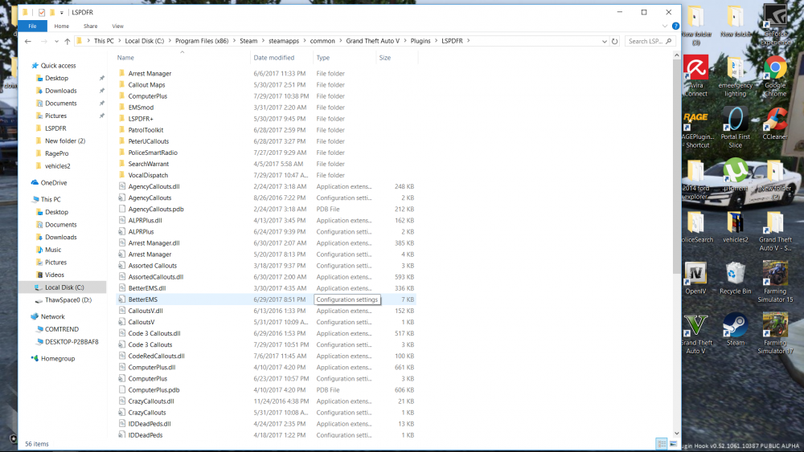Viewport: 804px width, 452px height.
Task: Open the Customize Quick Access Toolbar dropdown
Action: tap(62, 12)
